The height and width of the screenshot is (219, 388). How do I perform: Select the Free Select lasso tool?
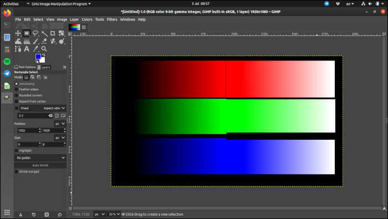click(x=35, y=33)
